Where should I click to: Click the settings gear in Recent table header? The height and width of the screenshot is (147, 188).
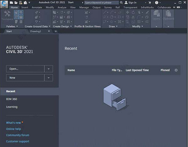[176, 70]
